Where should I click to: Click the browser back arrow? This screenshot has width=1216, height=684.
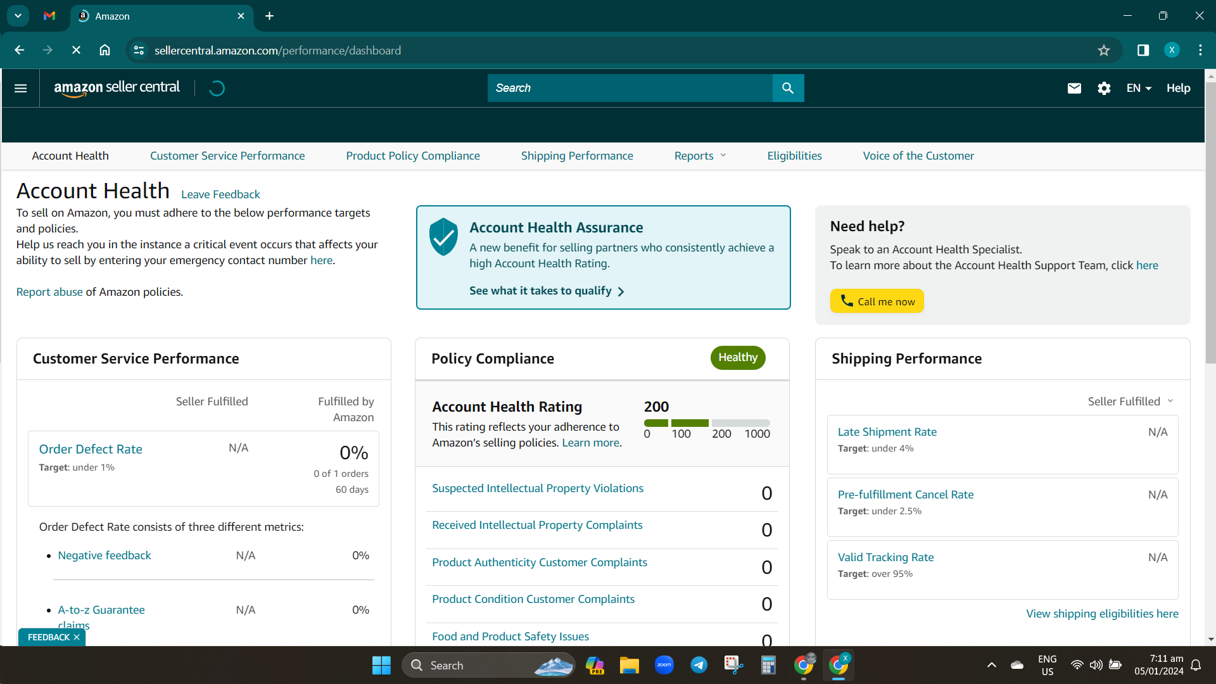click(x=20, y=50)
